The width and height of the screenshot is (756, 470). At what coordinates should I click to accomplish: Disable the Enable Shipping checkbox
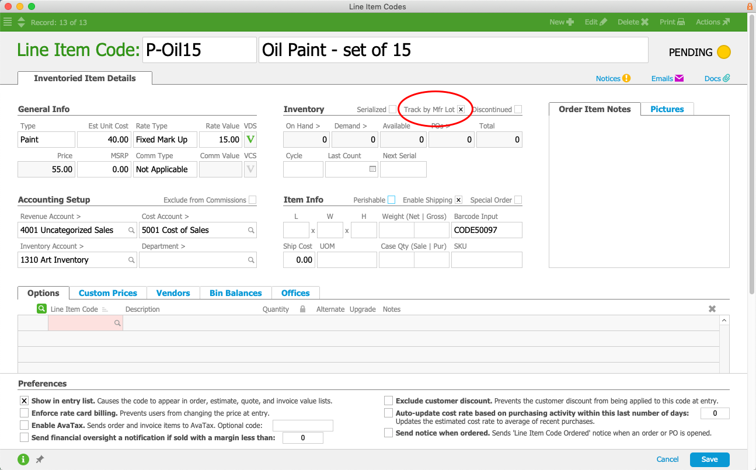coord(458,200)
